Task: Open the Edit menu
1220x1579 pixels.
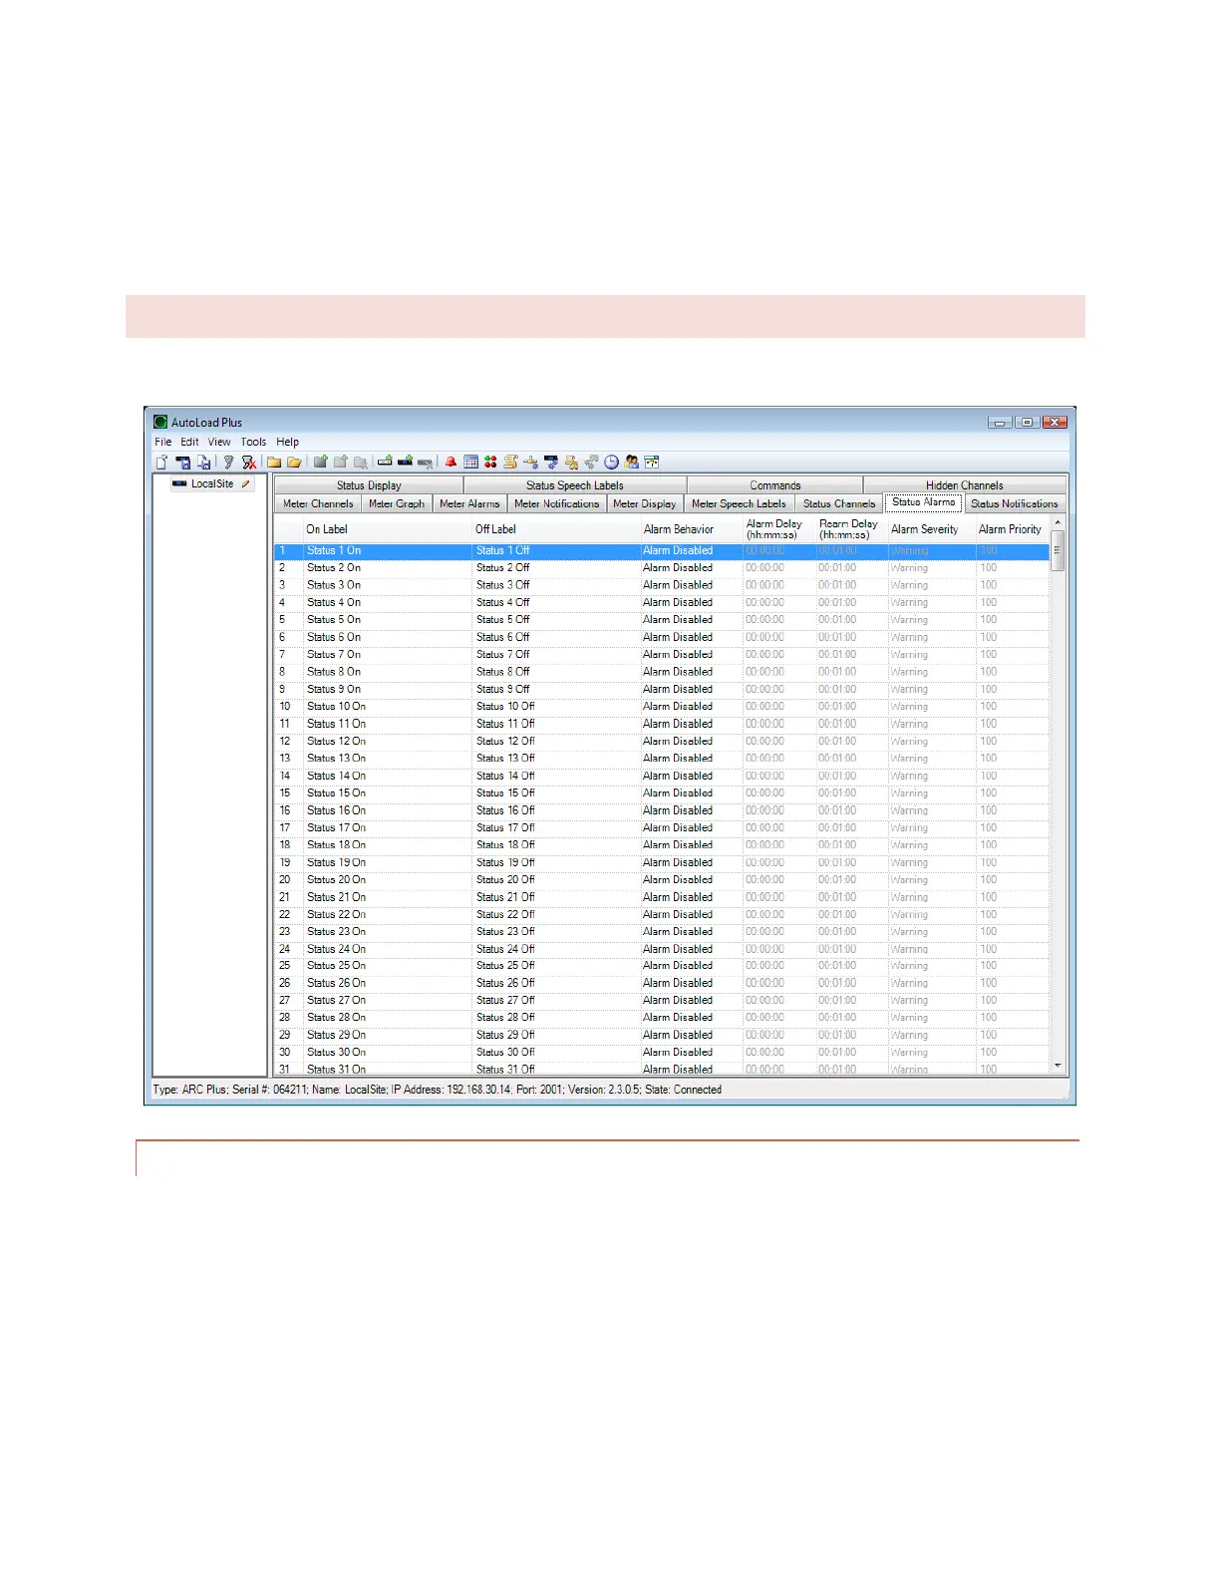Action: point(189,442)
